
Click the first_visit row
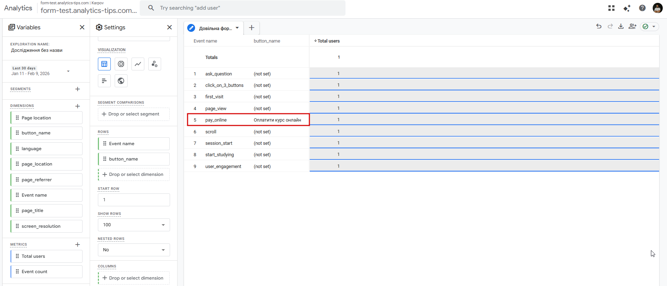point(422,97)
